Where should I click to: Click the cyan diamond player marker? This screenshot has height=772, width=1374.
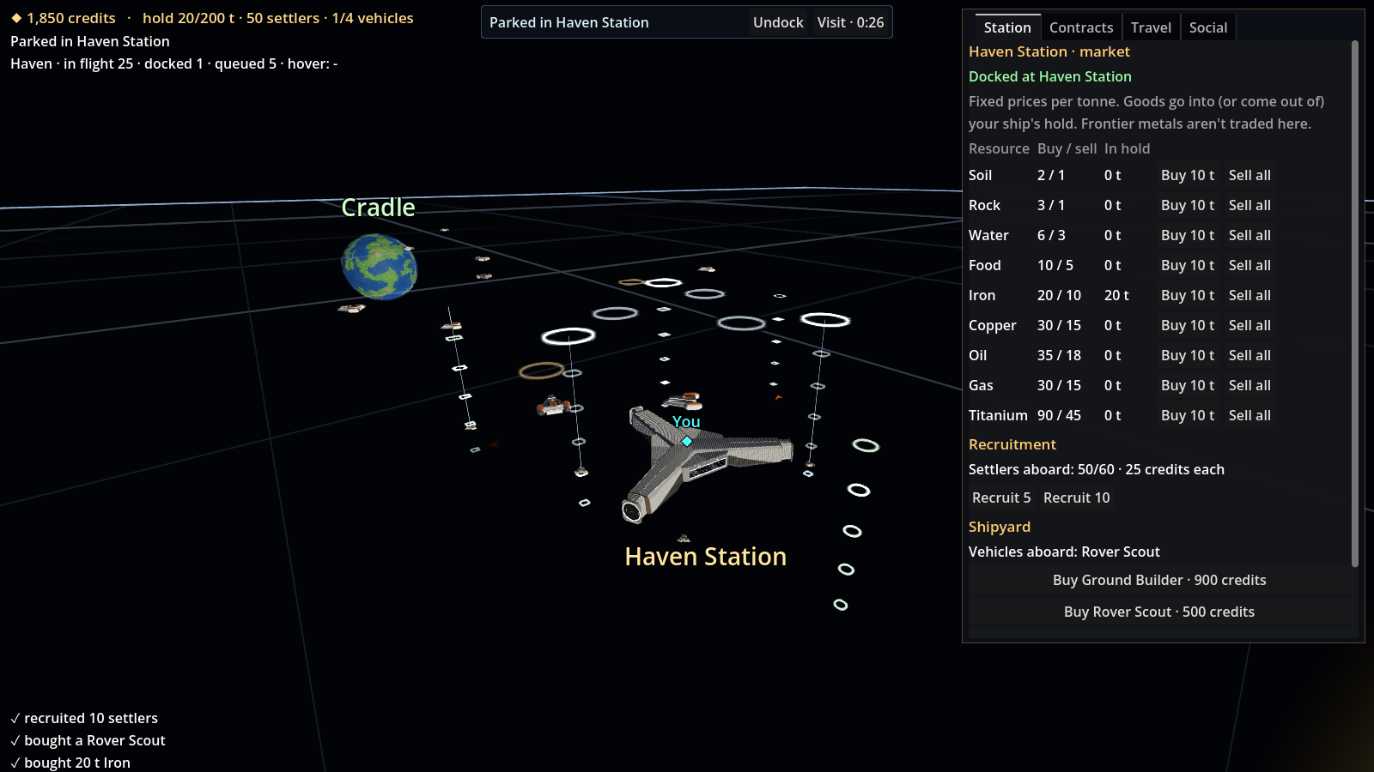pos(687,441)
